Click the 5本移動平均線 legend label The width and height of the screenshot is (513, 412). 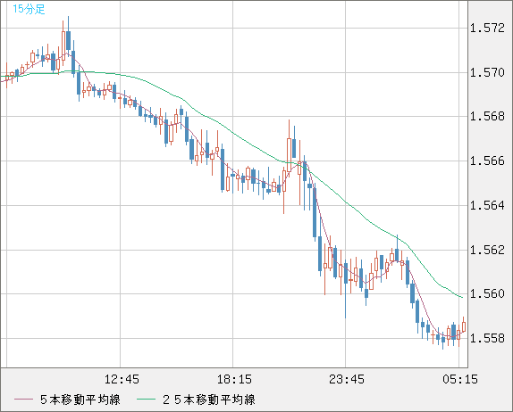coord(80,400)
